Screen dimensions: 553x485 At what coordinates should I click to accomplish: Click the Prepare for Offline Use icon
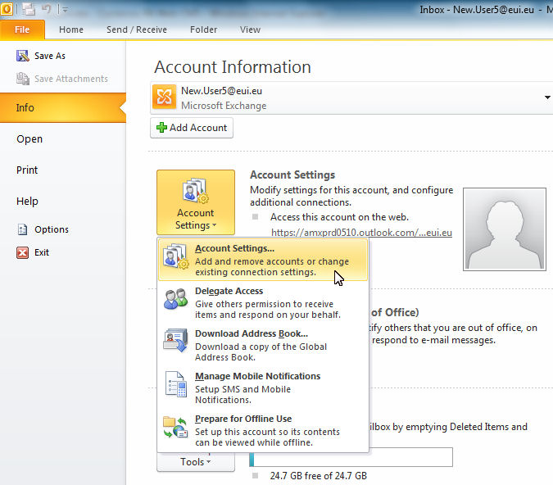pyautogui.click(x=176, y=427)
